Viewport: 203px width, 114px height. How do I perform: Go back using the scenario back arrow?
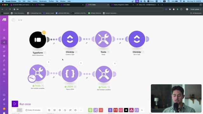point(13,20)
